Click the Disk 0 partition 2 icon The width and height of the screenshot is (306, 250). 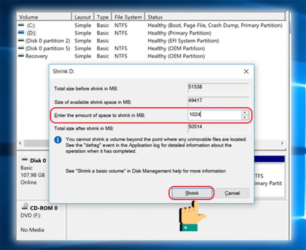21,41
